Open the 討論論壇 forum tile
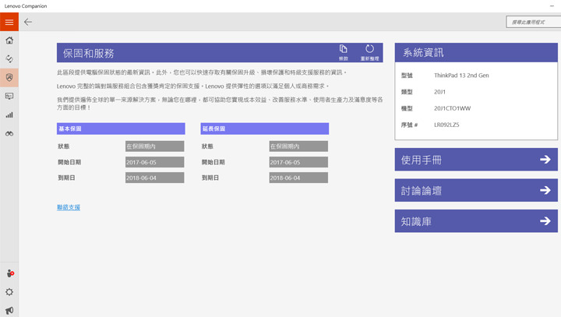 pos(475,190)
